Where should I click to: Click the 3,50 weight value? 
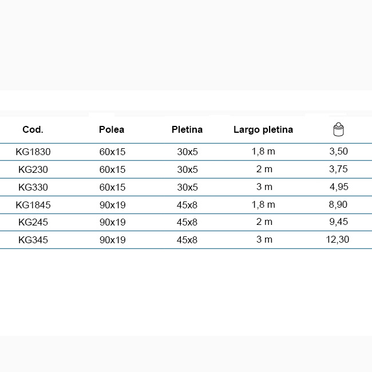[339, 151]
